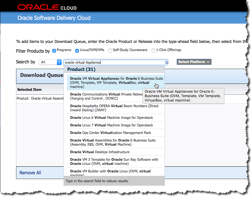The image size is (252, 197).
Task: Uncheck the Programs filter checkbox
Action: pos(54,51)
